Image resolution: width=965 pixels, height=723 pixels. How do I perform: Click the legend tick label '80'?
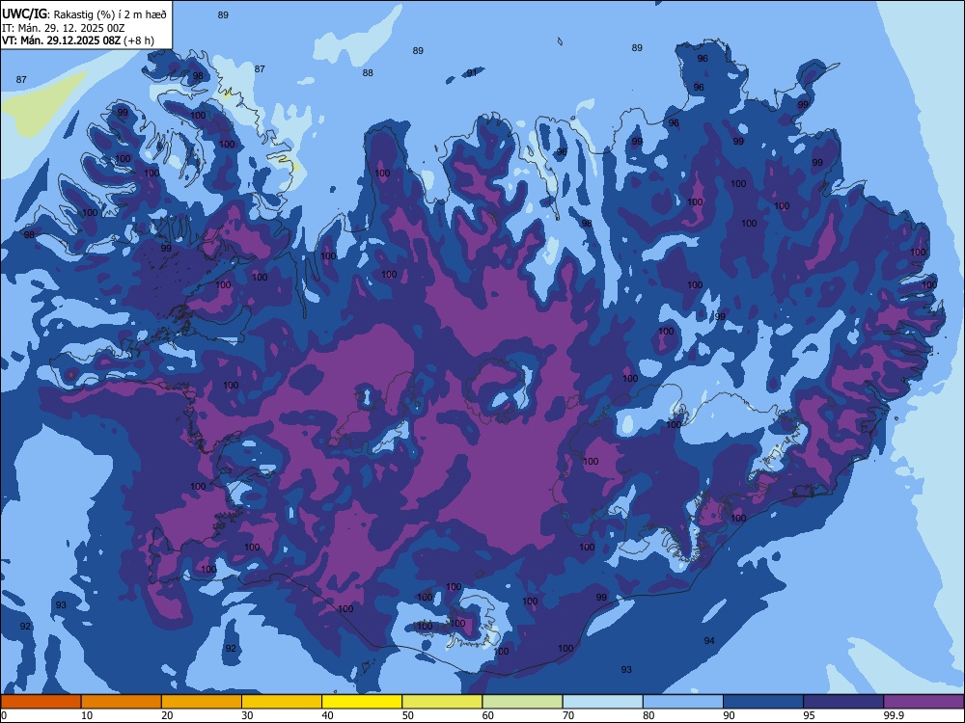coord(648,715)
